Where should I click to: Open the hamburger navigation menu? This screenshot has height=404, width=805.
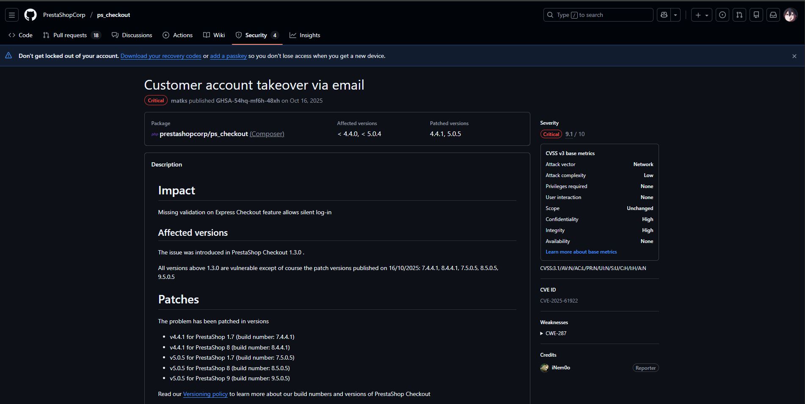pyautogui.click(x=12, y=15)
